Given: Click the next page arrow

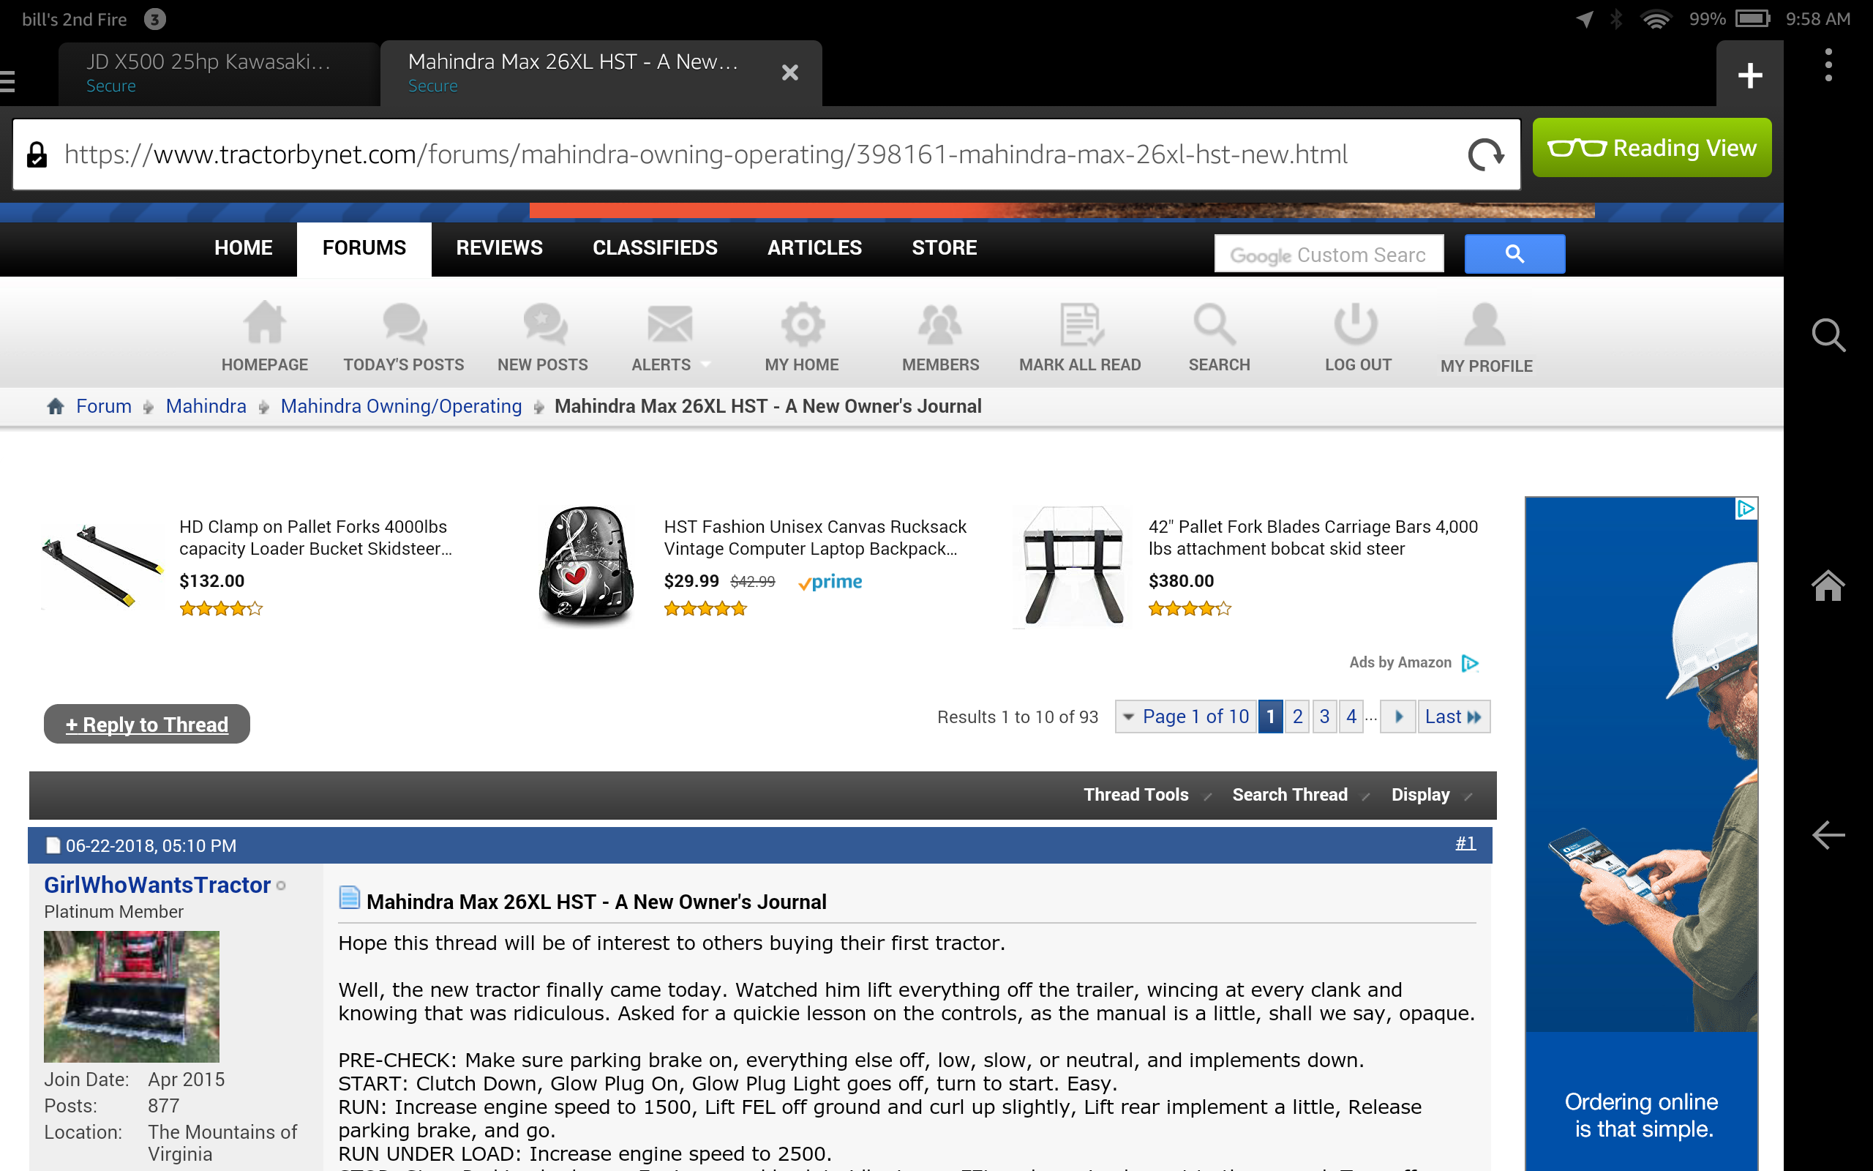Looking at the screenshot, I should [x=1399, y=717].
